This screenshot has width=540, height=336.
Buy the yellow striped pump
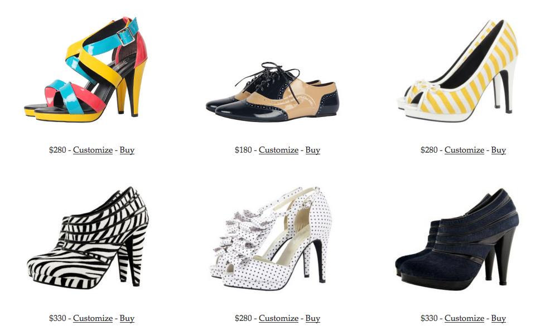pos(498,150)
